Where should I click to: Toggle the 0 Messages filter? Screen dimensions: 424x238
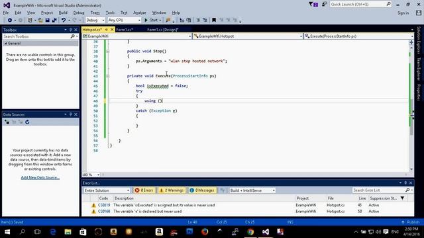tap(202, 190)
